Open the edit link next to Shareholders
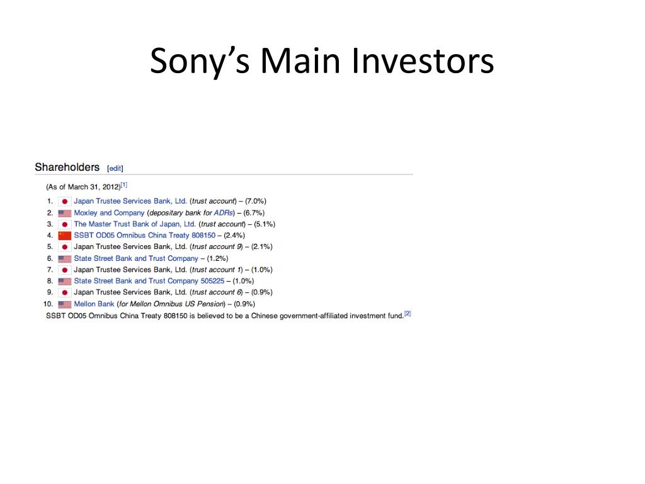Viewport: 645px width, 484px height. (x=115, y=168)
